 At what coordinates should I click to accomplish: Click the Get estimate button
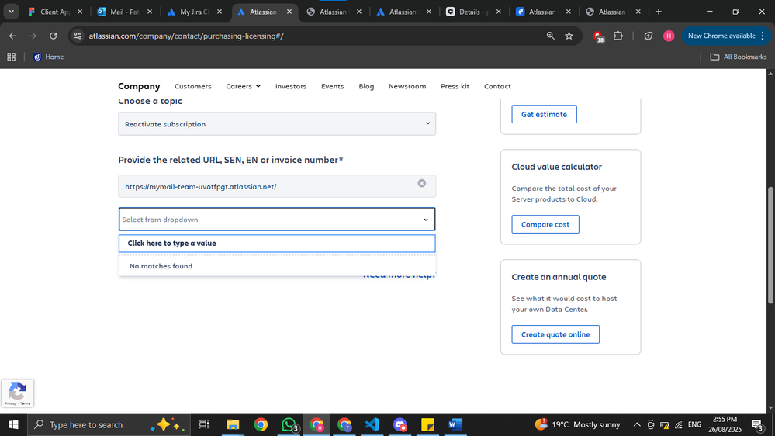[544, 114]
